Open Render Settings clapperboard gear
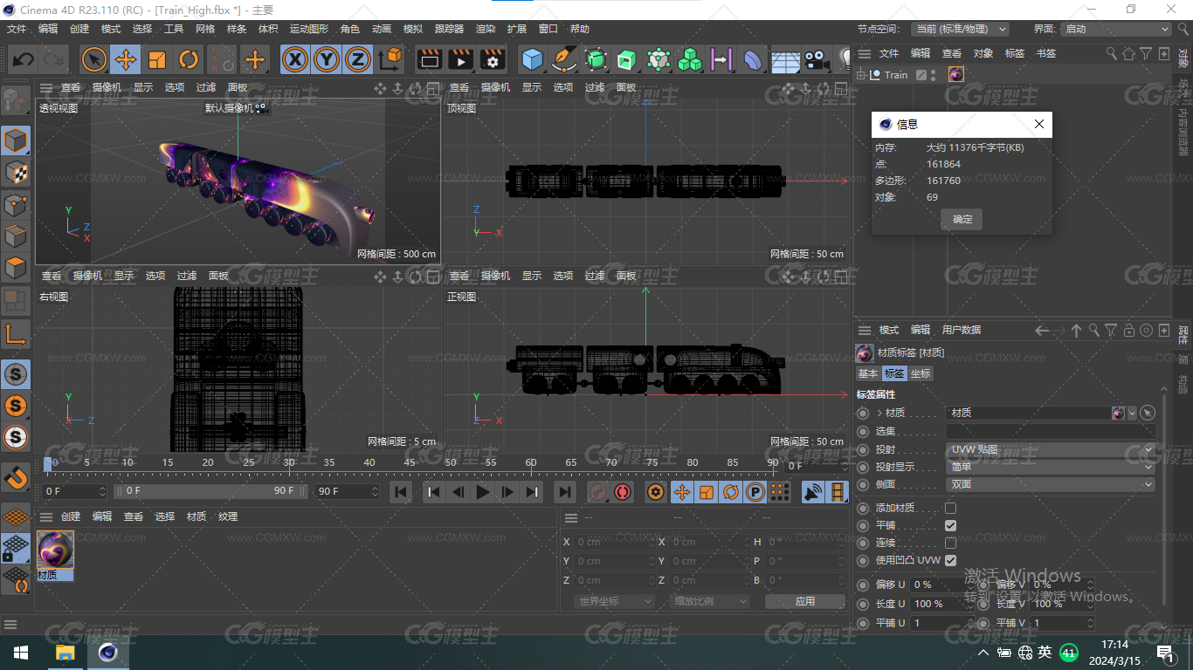Viewport: 1193px width, 670px height. point(493,59)
